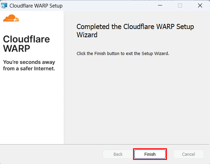The width and height of the screenshot is (210, 164).
Task: Click empty footer area left of Back button
Action: pos(51,154)
